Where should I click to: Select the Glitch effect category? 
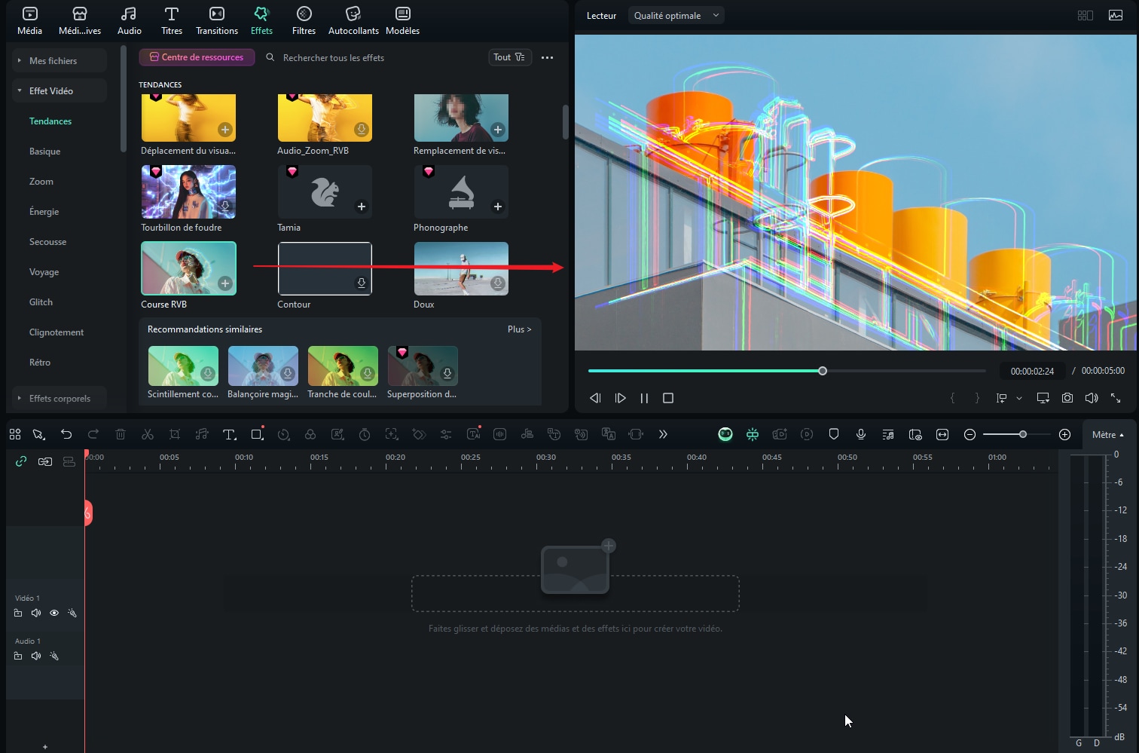click(41, 302)
